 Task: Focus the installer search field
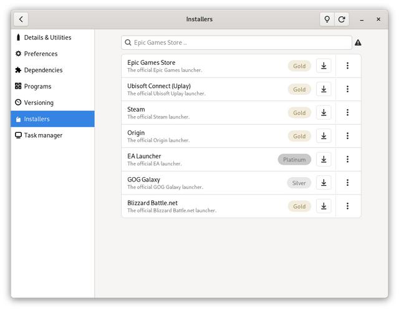237,42
